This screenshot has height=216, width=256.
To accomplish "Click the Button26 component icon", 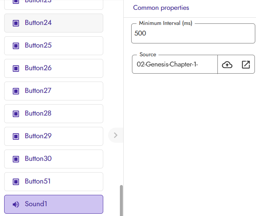I will pos(16,68).
